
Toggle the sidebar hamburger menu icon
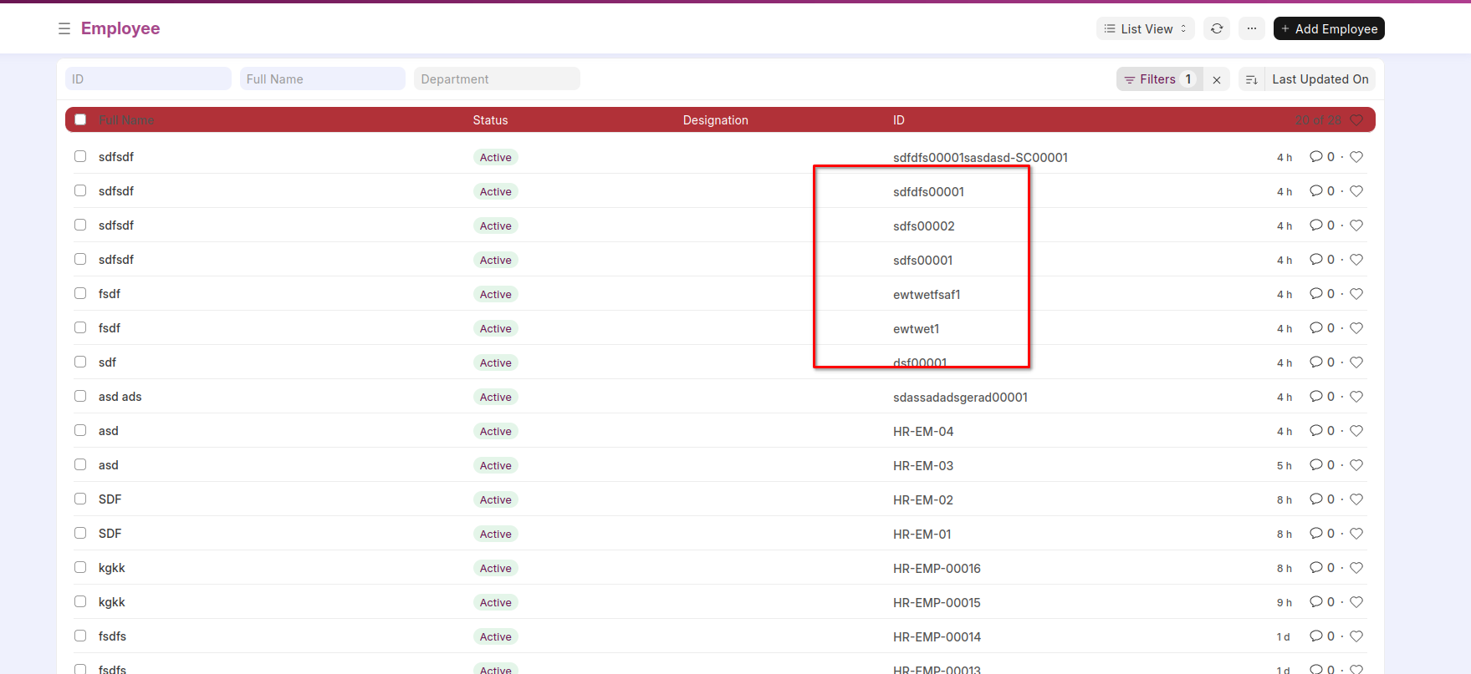64,28
